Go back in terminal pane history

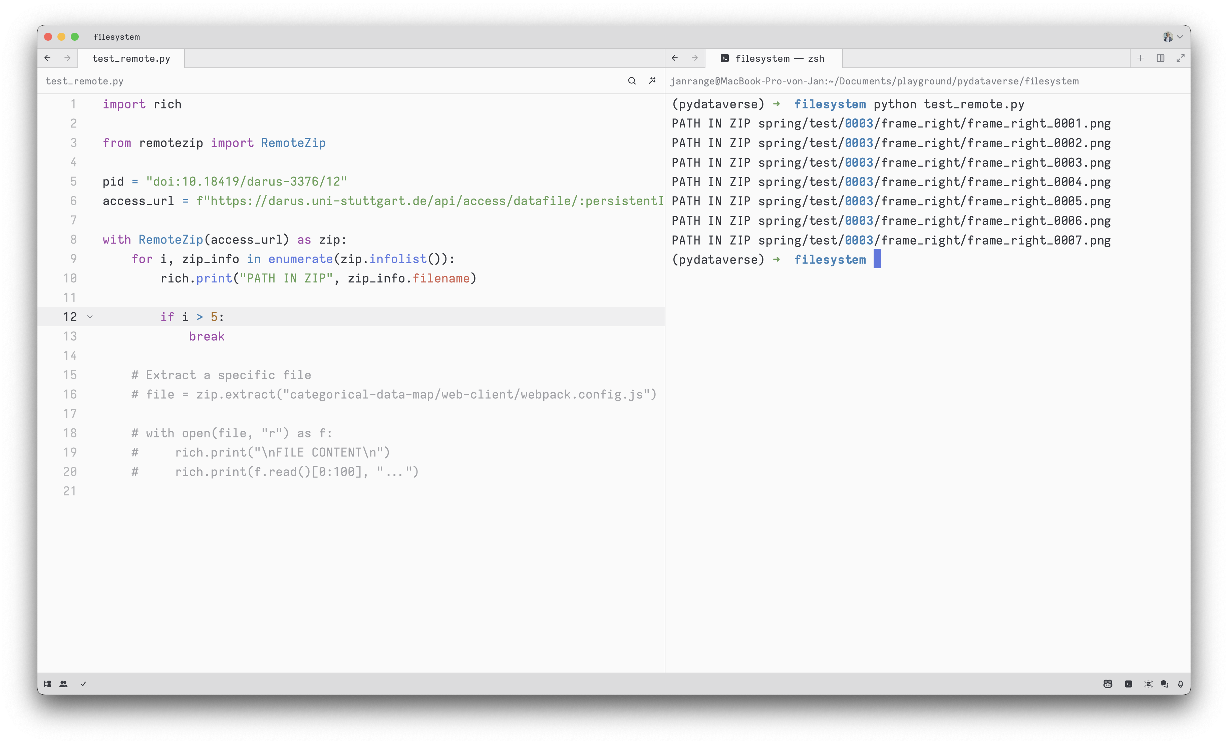click(x=675, y=58)
